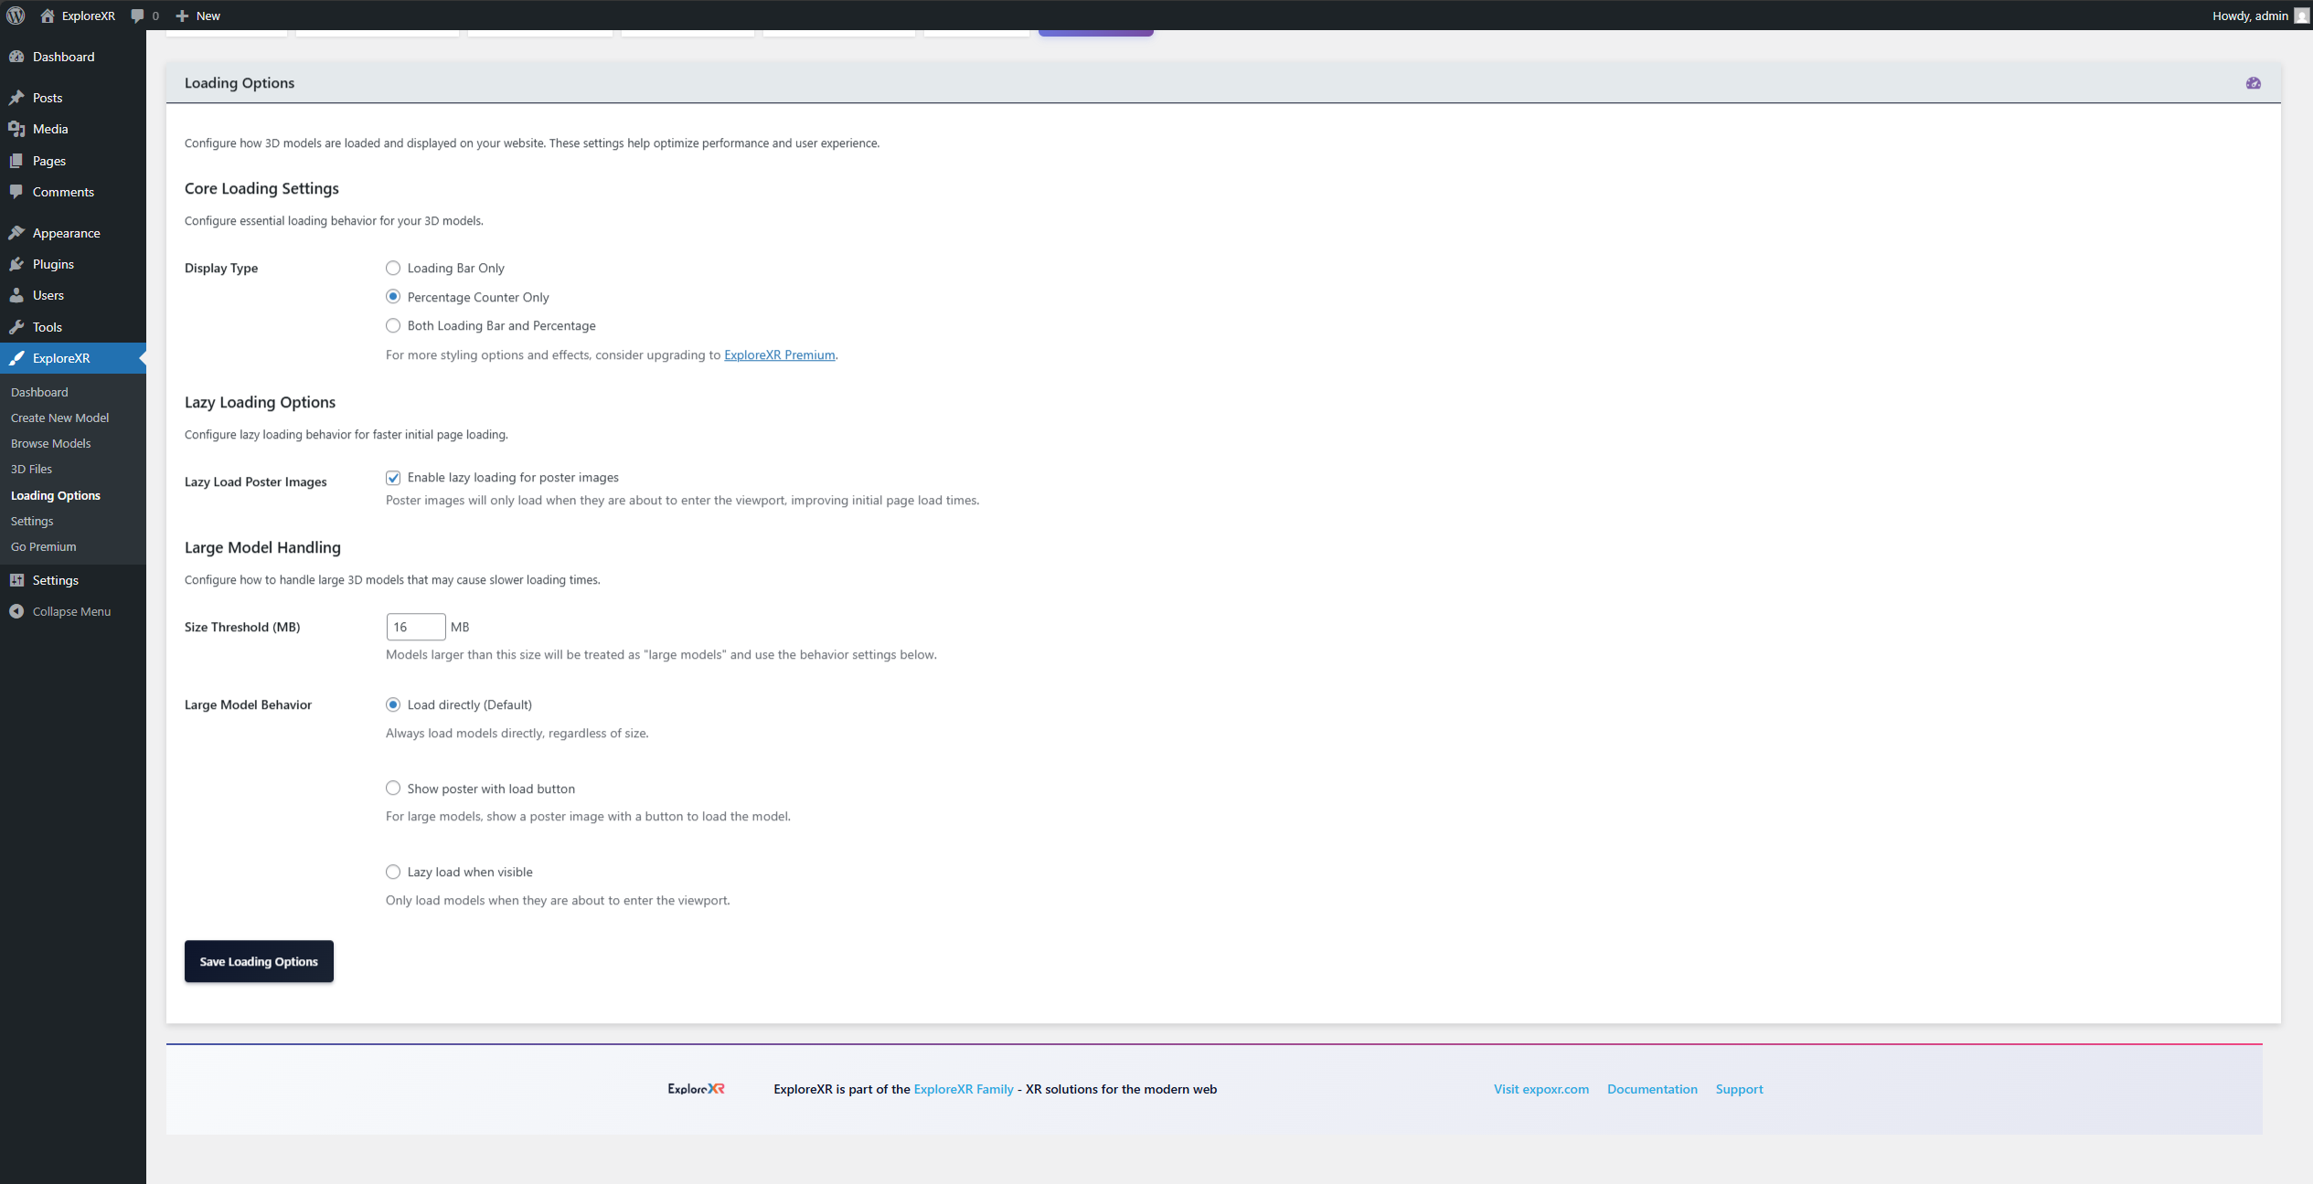The height and width of the screenshot is (1184, 2313).
Task: Click the purple speedometer icon in Loading Options header
Action: 2254,82
